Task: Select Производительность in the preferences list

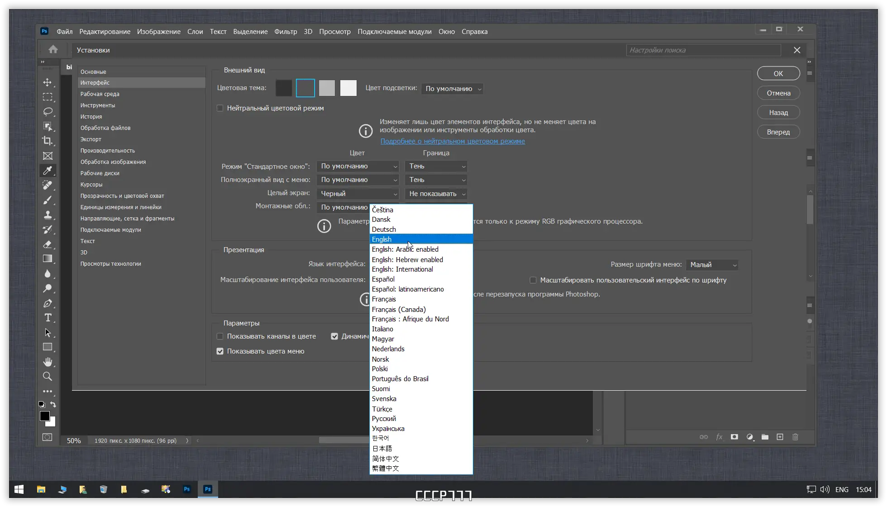Action: (x=108, y=151)
